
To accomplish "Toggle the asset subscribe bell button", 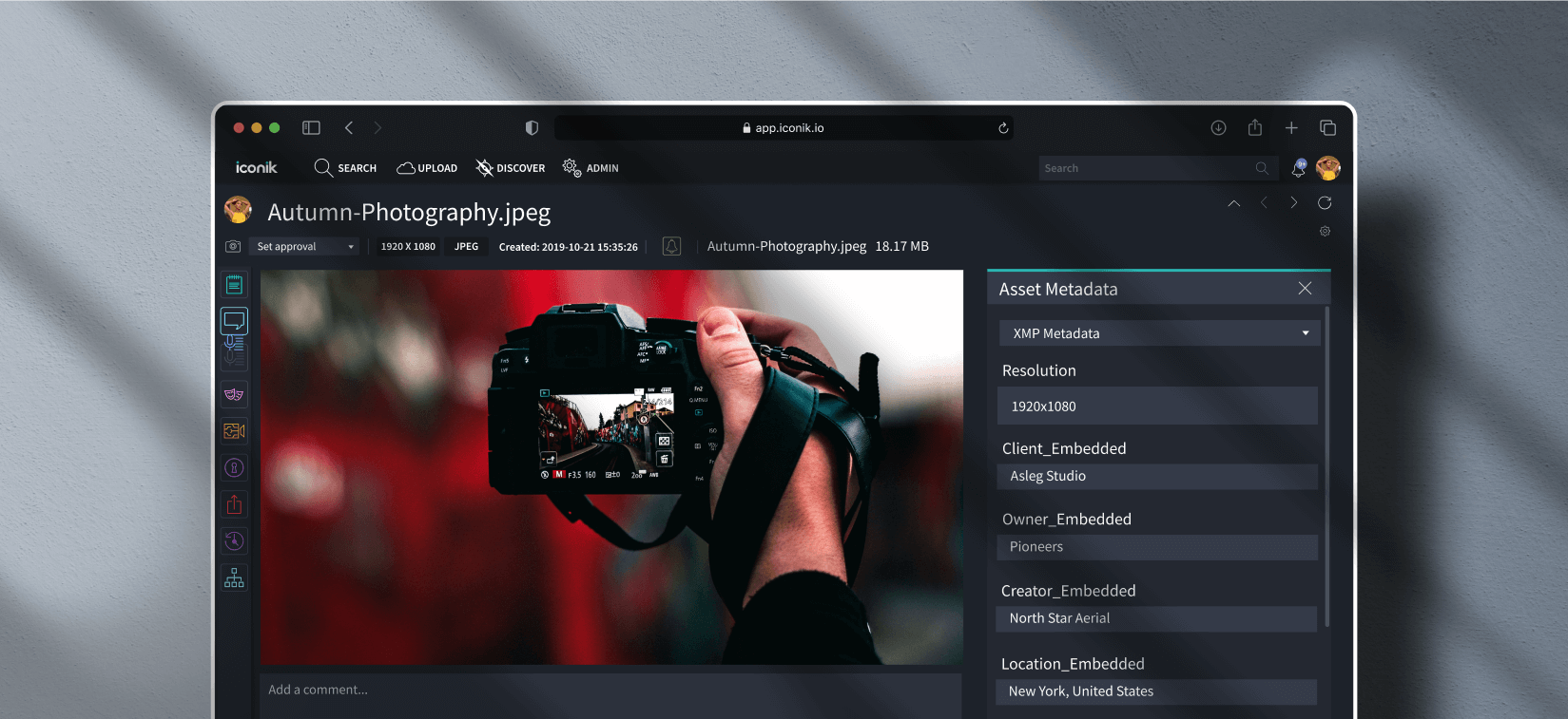I will (x=671, y=247).
